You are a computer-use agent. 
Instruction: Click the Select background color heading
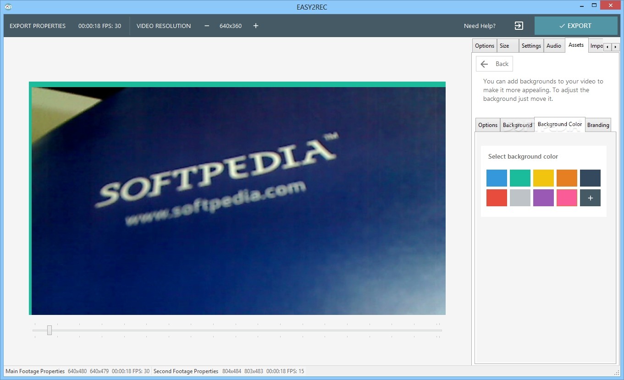[523, 156]
